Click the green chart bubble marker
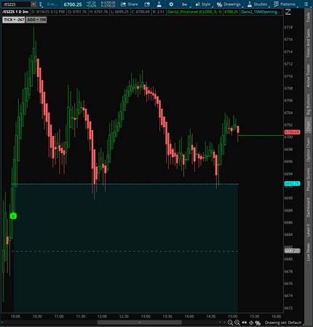 click(13, 216)
